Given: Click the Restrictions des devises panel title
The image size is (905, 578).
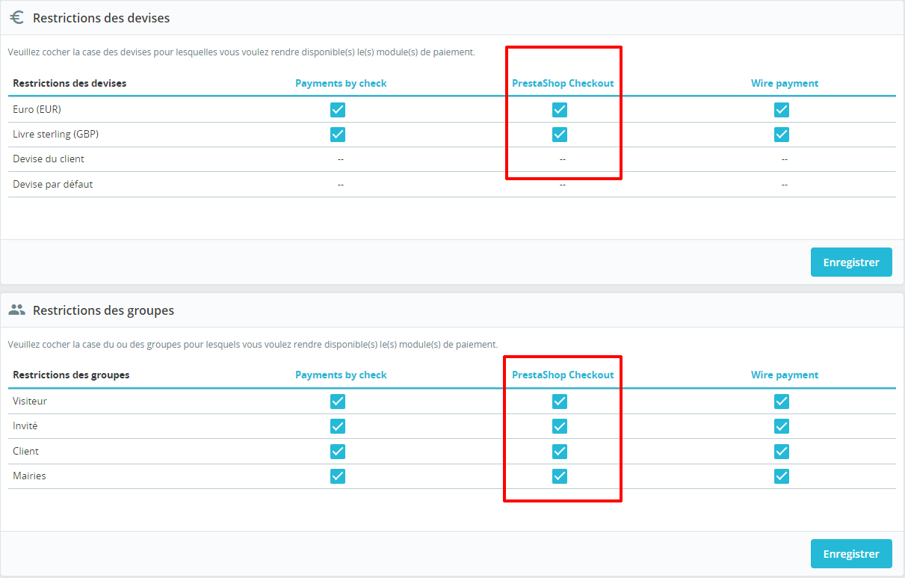Looking at the screenshot, I should [102, 18].
